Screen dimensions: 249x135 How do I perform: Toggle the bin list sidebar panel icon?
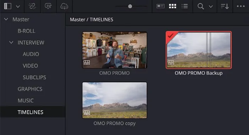point(7,6)
